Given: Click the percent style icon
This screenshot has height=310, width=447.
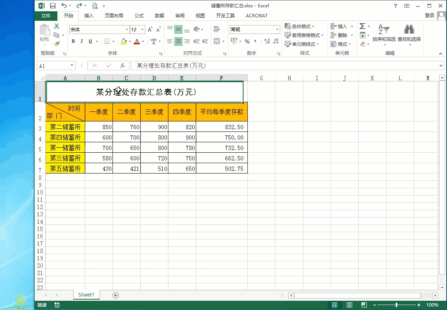Looking at the screenshot, I should (x=247, y=41).
